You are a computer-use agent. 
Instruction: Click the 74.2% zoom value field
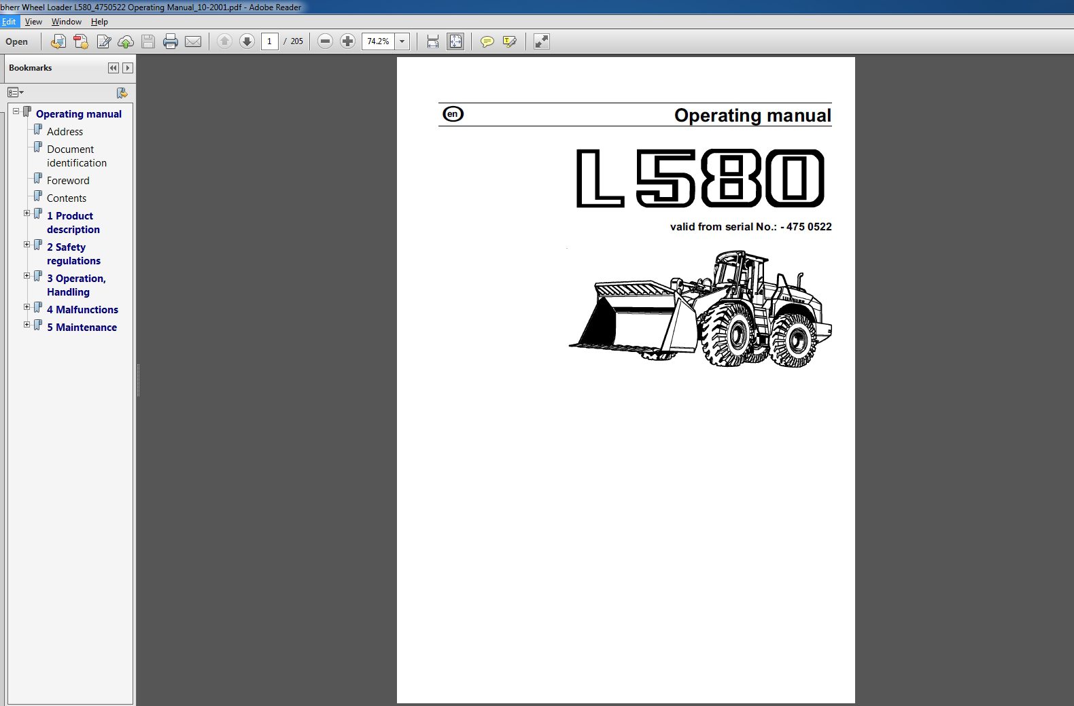point(379,41)
